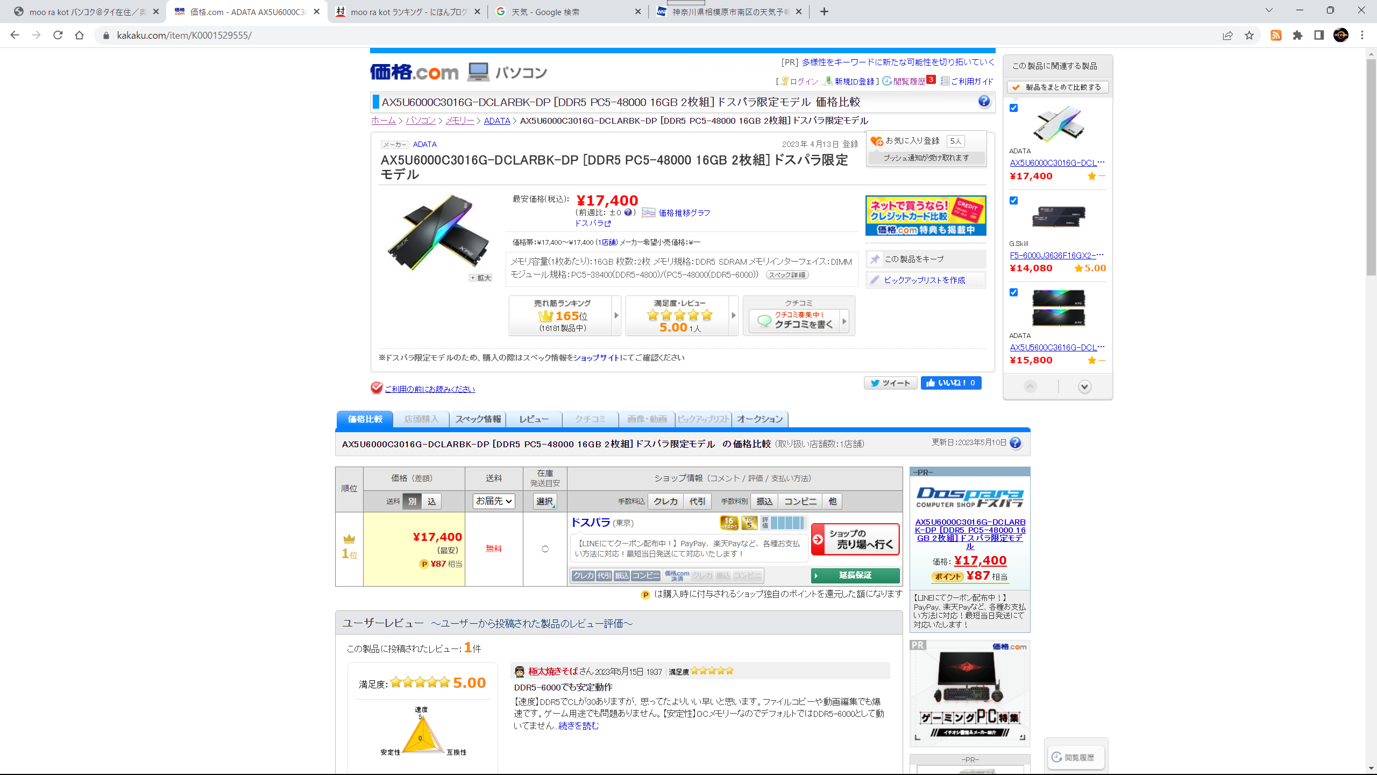Click ピックアップリストを作成 link
The height and width of the screenshot is (775, 1377).
924,280
